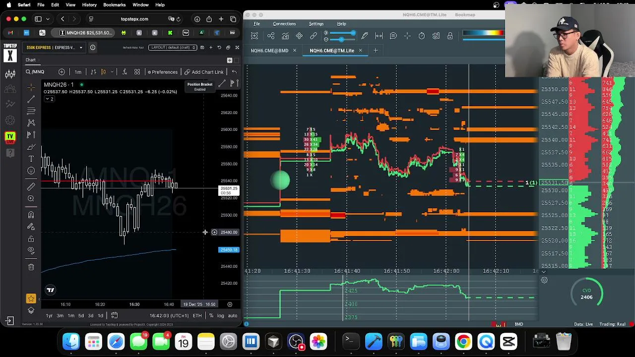Open Safari History menu

click(89, 5)
